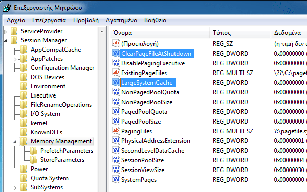Collapse the Session Manager tree node
Image resolution: width=307 pixels, height=192 pixels.
[x=6, y=41]
